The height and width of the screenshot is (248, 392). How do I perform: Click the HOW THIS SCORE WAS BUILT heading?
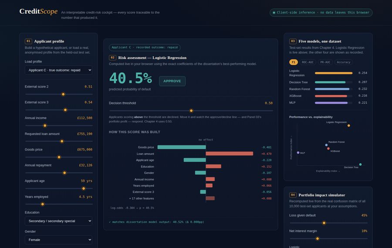coord(135,132)
